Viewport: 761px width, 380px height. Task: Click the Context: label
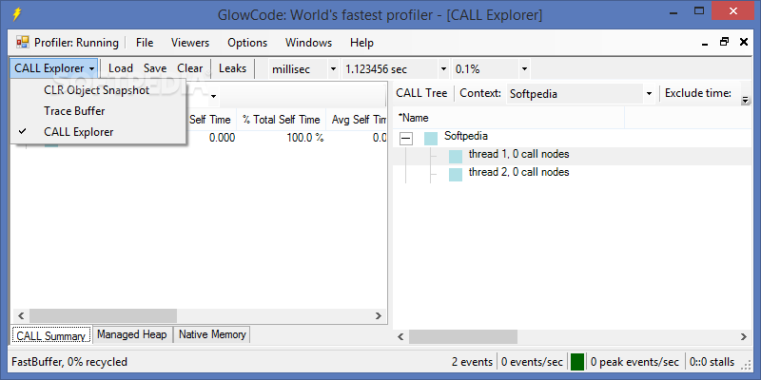click(x=480, y=93)
